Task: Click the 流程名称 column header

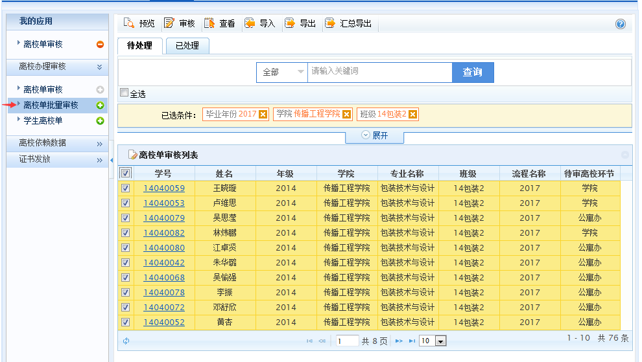Action: pos(529,174)
